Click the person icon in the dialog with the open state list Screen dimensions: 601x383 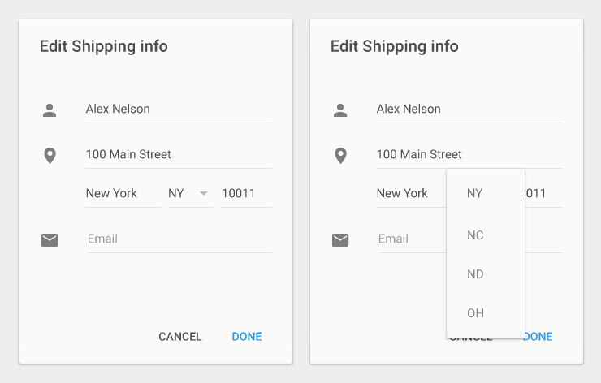point(340,110)
